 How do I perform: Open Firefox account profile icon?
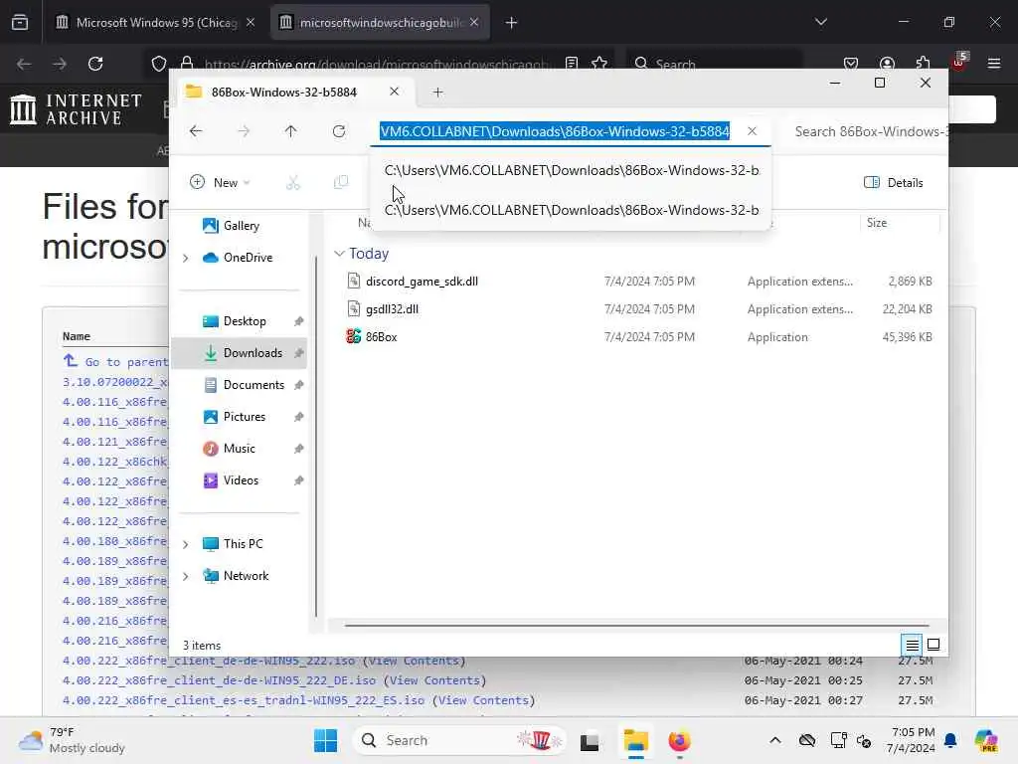[x=887, y=64]
